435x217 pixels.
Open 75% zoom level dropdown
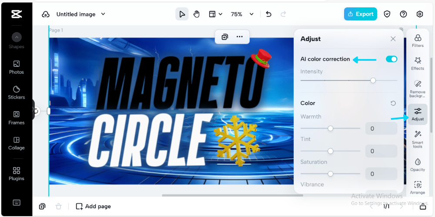click(x=242, y=14)
